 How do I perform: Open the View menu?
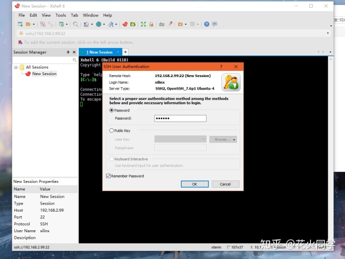[46, 15]
